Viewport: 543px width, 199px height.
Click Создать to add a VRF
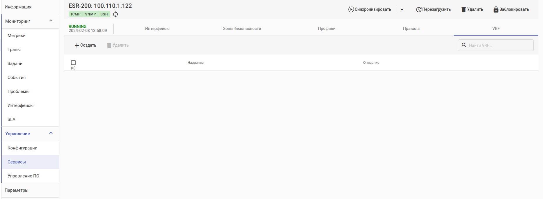85,45
